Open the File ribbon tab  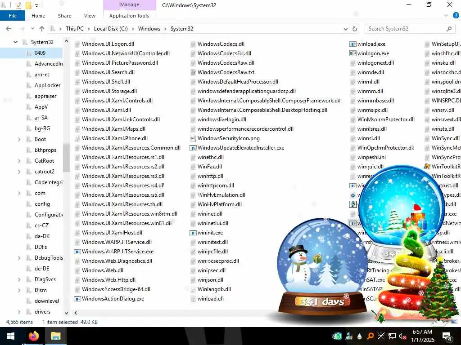(12, 16)
